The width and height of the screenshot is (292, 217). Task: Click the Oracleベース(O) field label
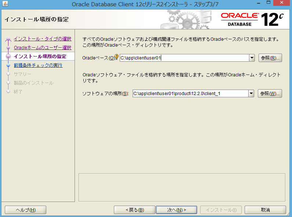click(x=98, y=58)
